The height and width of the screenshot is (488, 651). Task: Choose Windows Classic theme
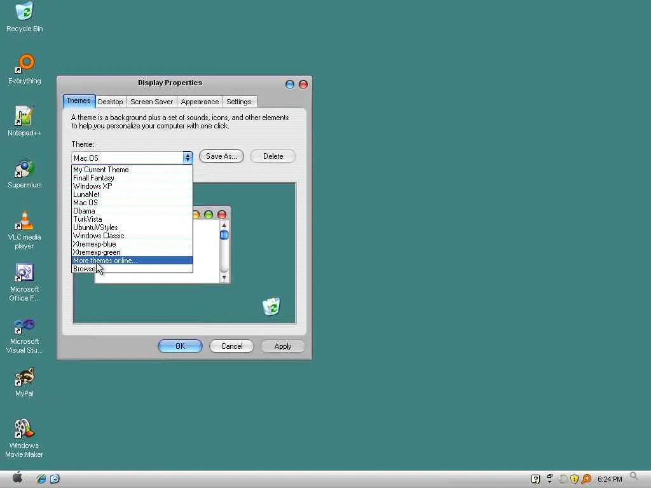(x=132, y=236)
